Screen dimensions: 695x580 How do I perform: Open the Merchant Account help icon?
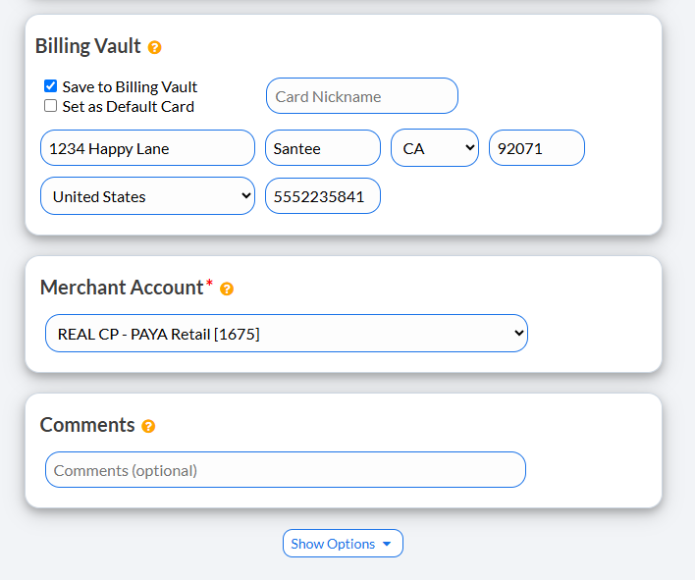pos(227,289)
